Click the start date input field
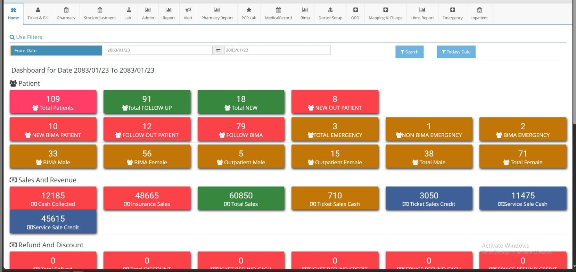 (x=159, y=50)
